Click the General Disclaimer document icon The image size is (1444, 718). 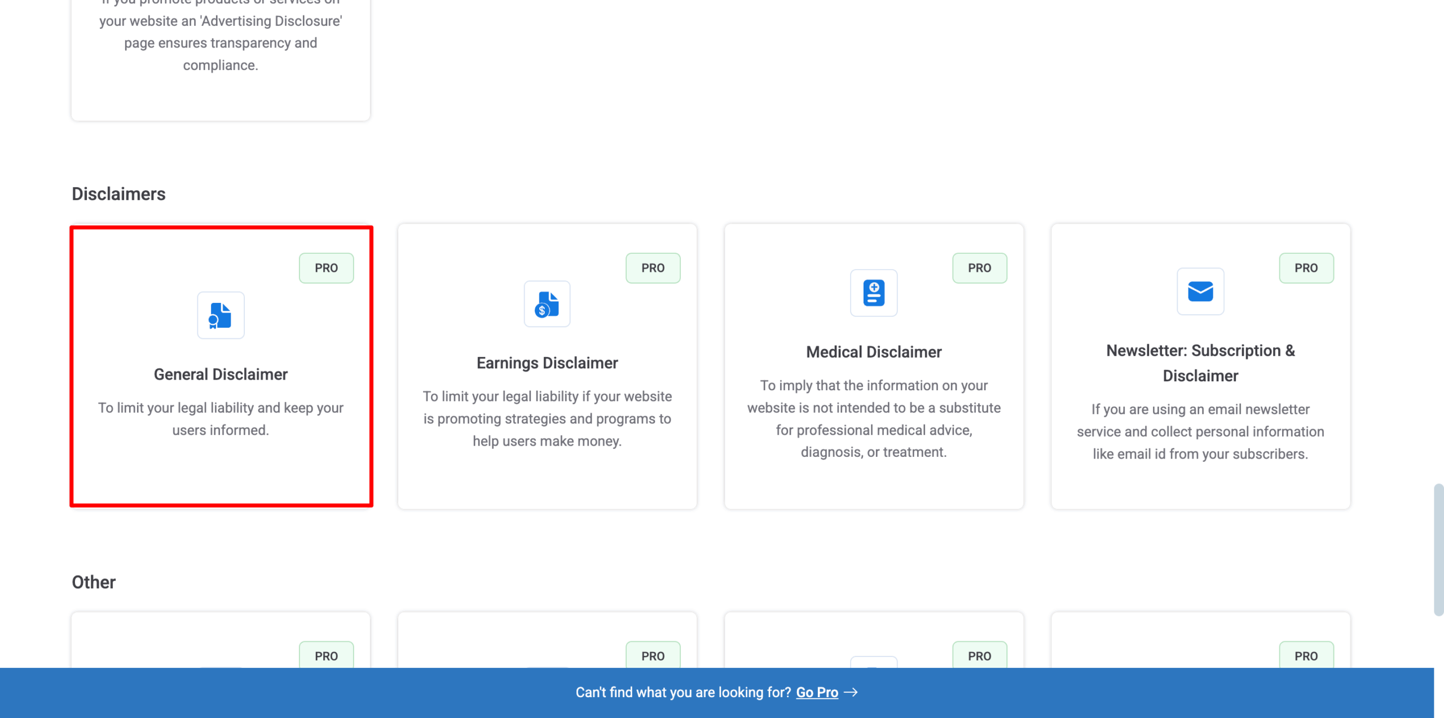point(221,315)
